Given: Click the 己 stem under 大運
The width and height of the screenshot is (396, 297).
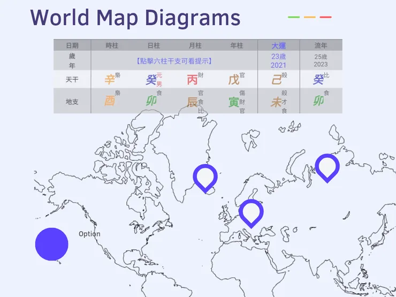Looking at the screenshot, I should 276,80.
